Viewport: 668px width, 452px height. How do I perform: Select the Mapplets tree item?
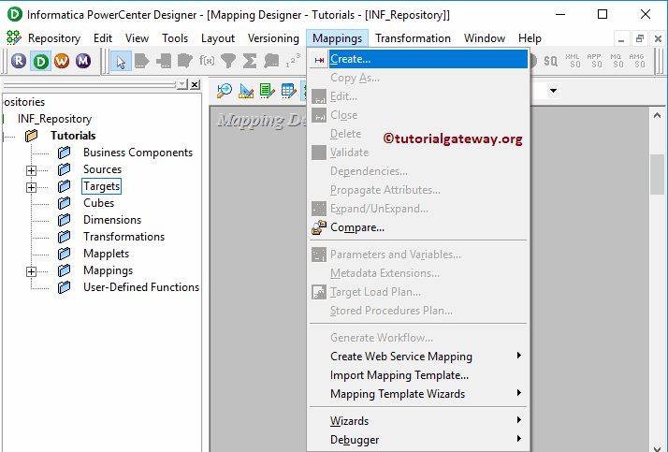pyautogui.click(x=106, y=254)
